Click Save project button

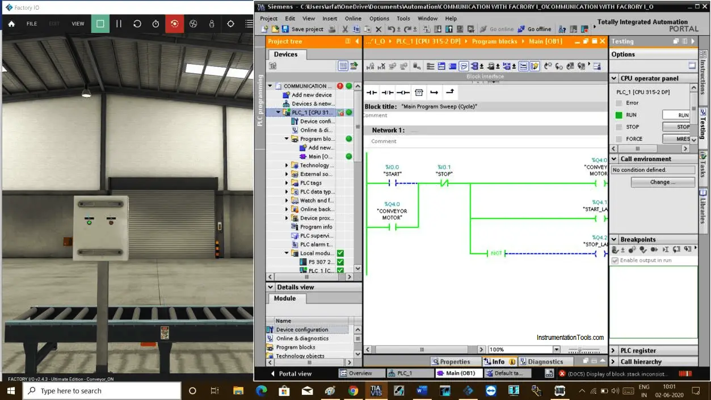point(304,29)
